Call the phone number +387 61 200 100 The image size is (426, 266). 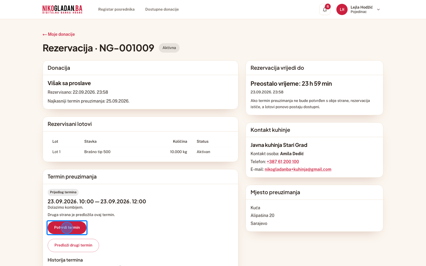[283, 162]
